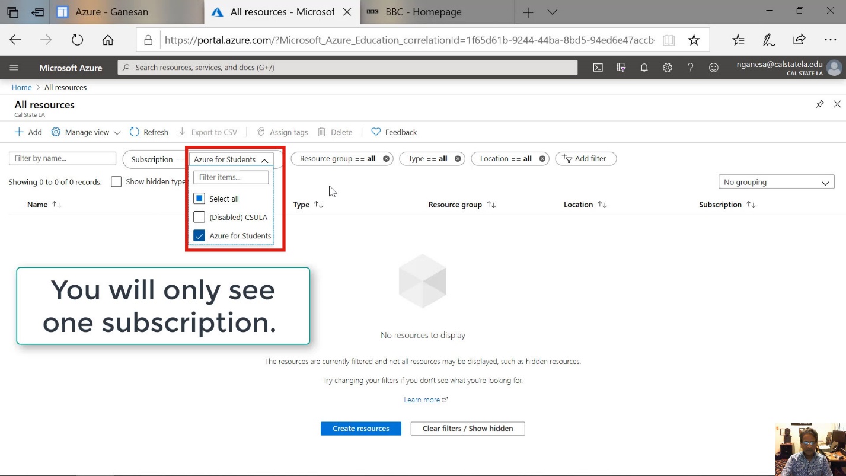Click the Learn more link
Image resolution: width=846 pixels, height=476 pixels.
tap(422, 400)
